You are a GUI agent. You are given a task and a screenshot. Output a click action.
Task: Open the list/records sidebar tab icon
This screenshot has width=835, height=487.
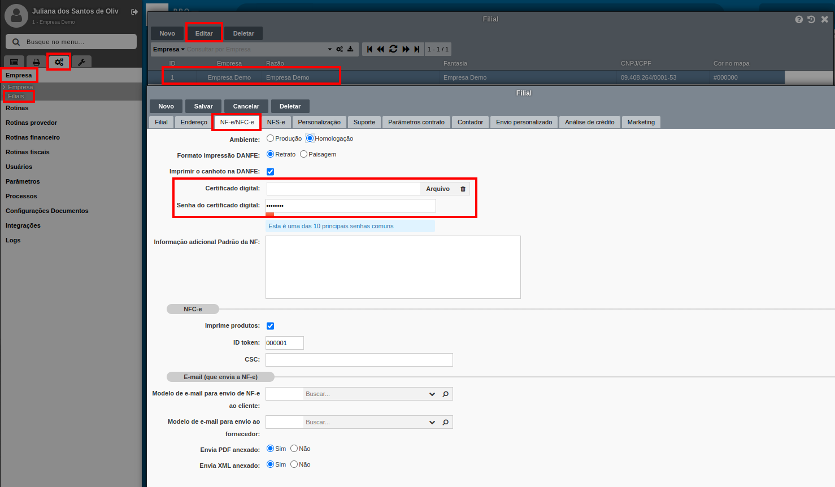[x=14, y=62]
